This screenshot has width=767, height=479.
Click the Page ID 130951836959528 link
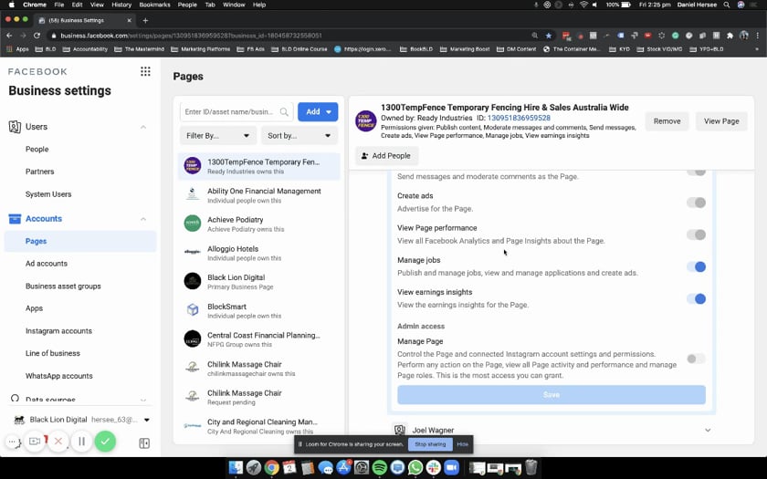(x=519, y=118)
